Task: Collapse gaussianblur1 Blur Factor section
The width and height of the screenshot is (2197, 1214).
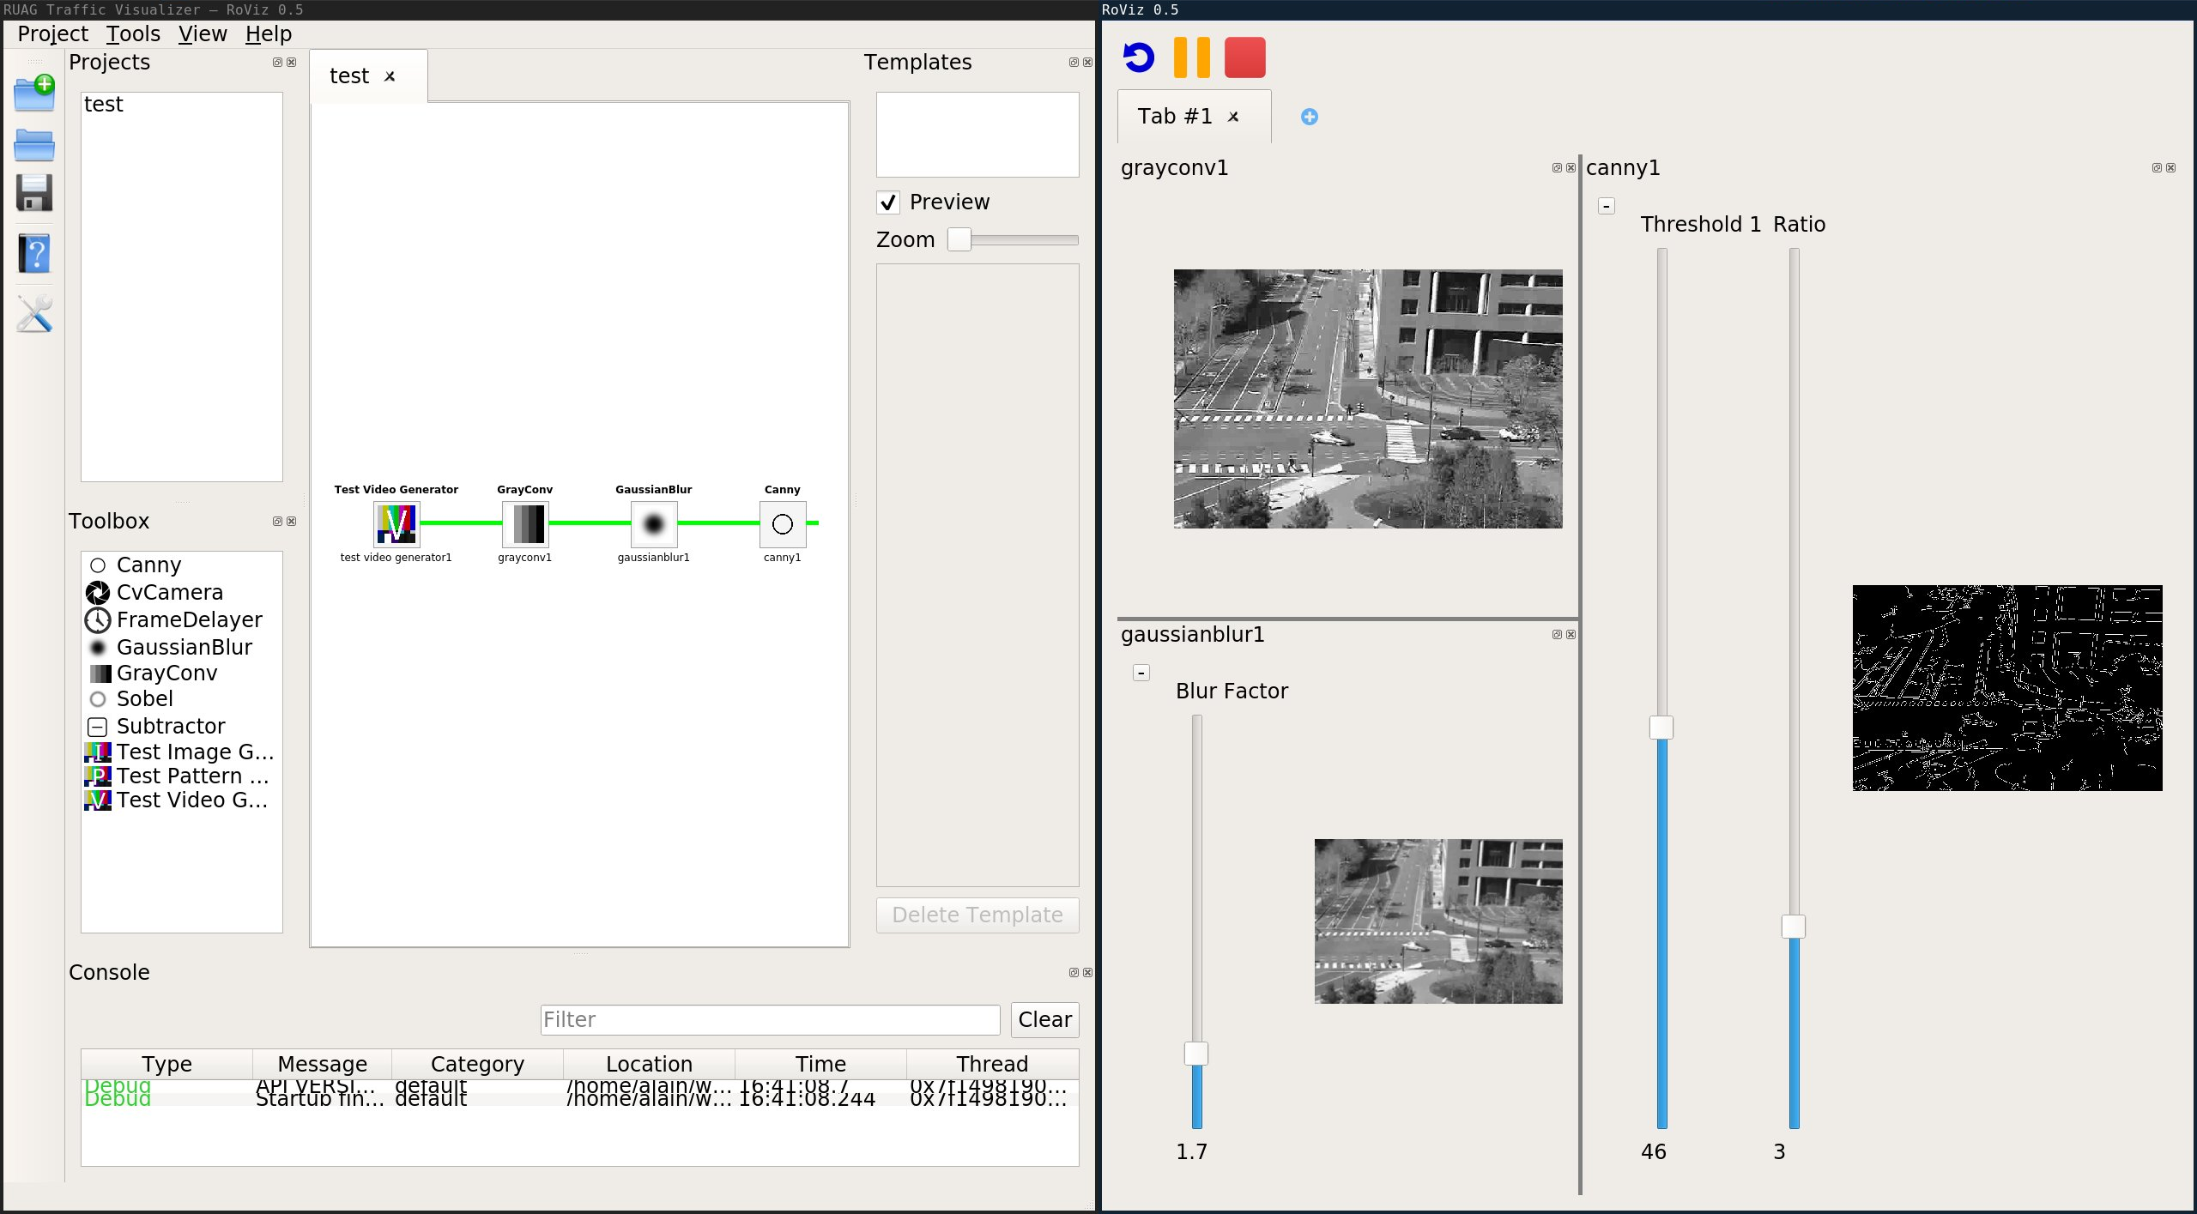Action: (1141, 673)
